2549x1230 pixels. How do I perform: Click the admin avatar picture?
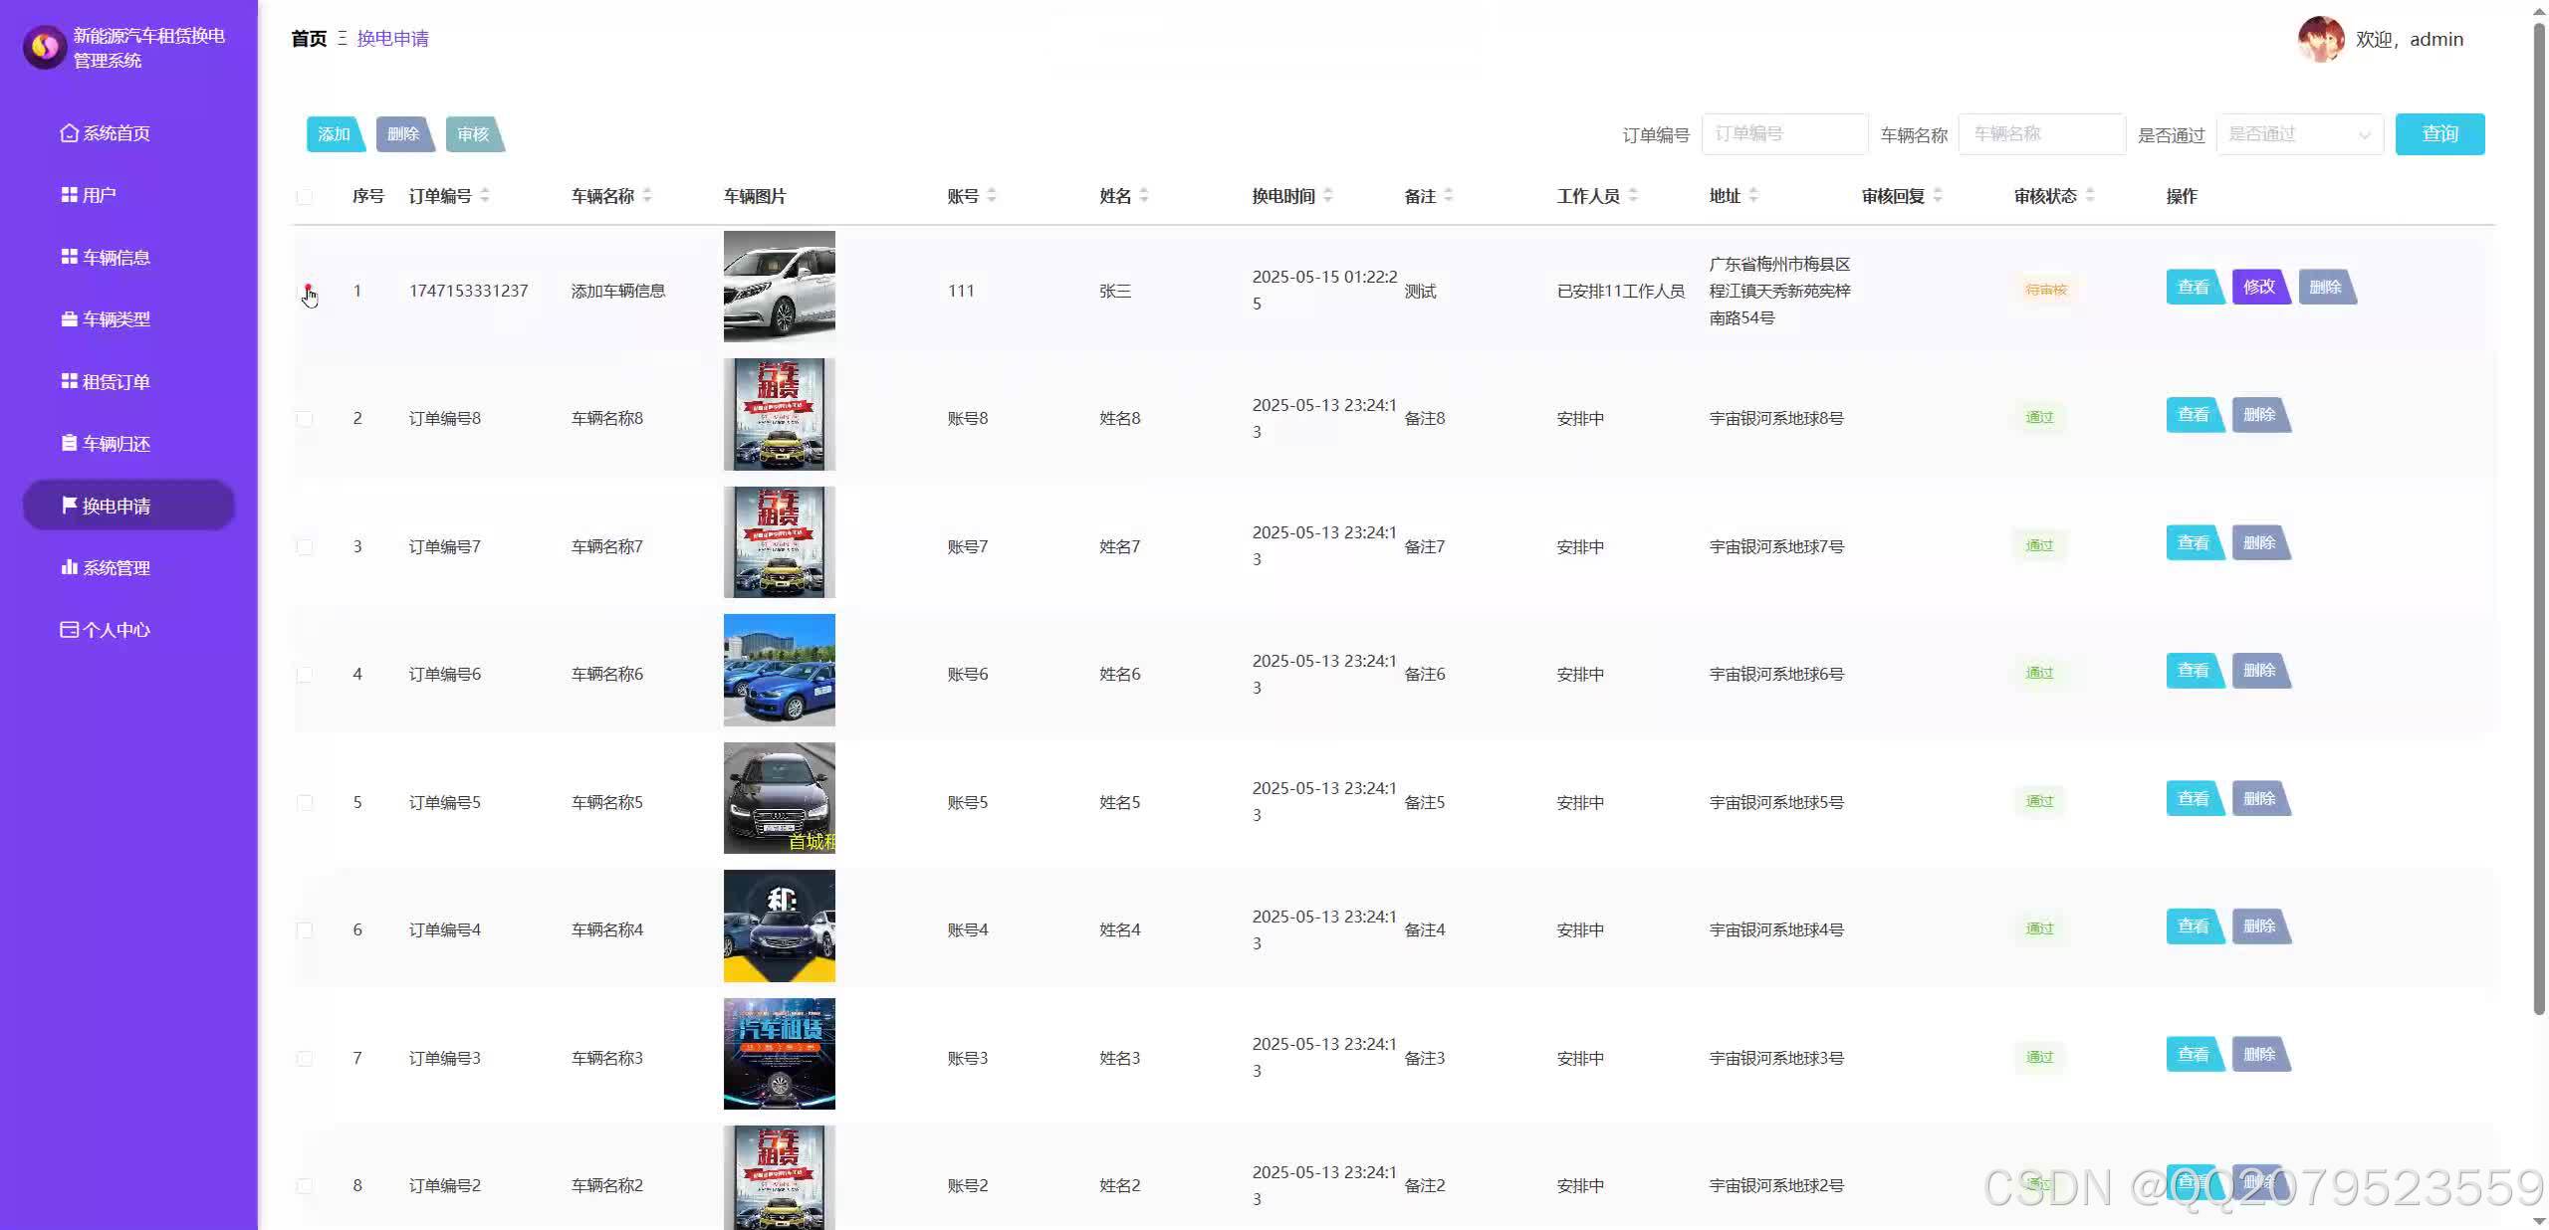pyautogui.click(x=2320, y=40)
